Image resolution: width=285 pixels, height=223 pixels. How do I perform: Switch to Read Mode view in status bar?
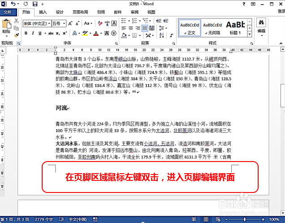[x=194, y=219]
